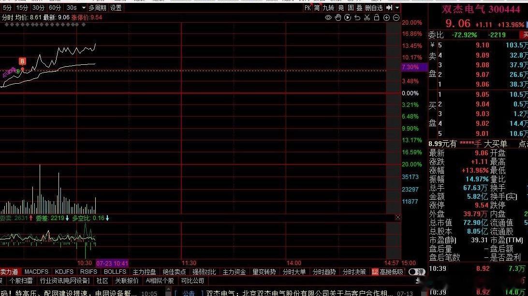
Task: Click the 固 fixed button
Action: (351, 8)
